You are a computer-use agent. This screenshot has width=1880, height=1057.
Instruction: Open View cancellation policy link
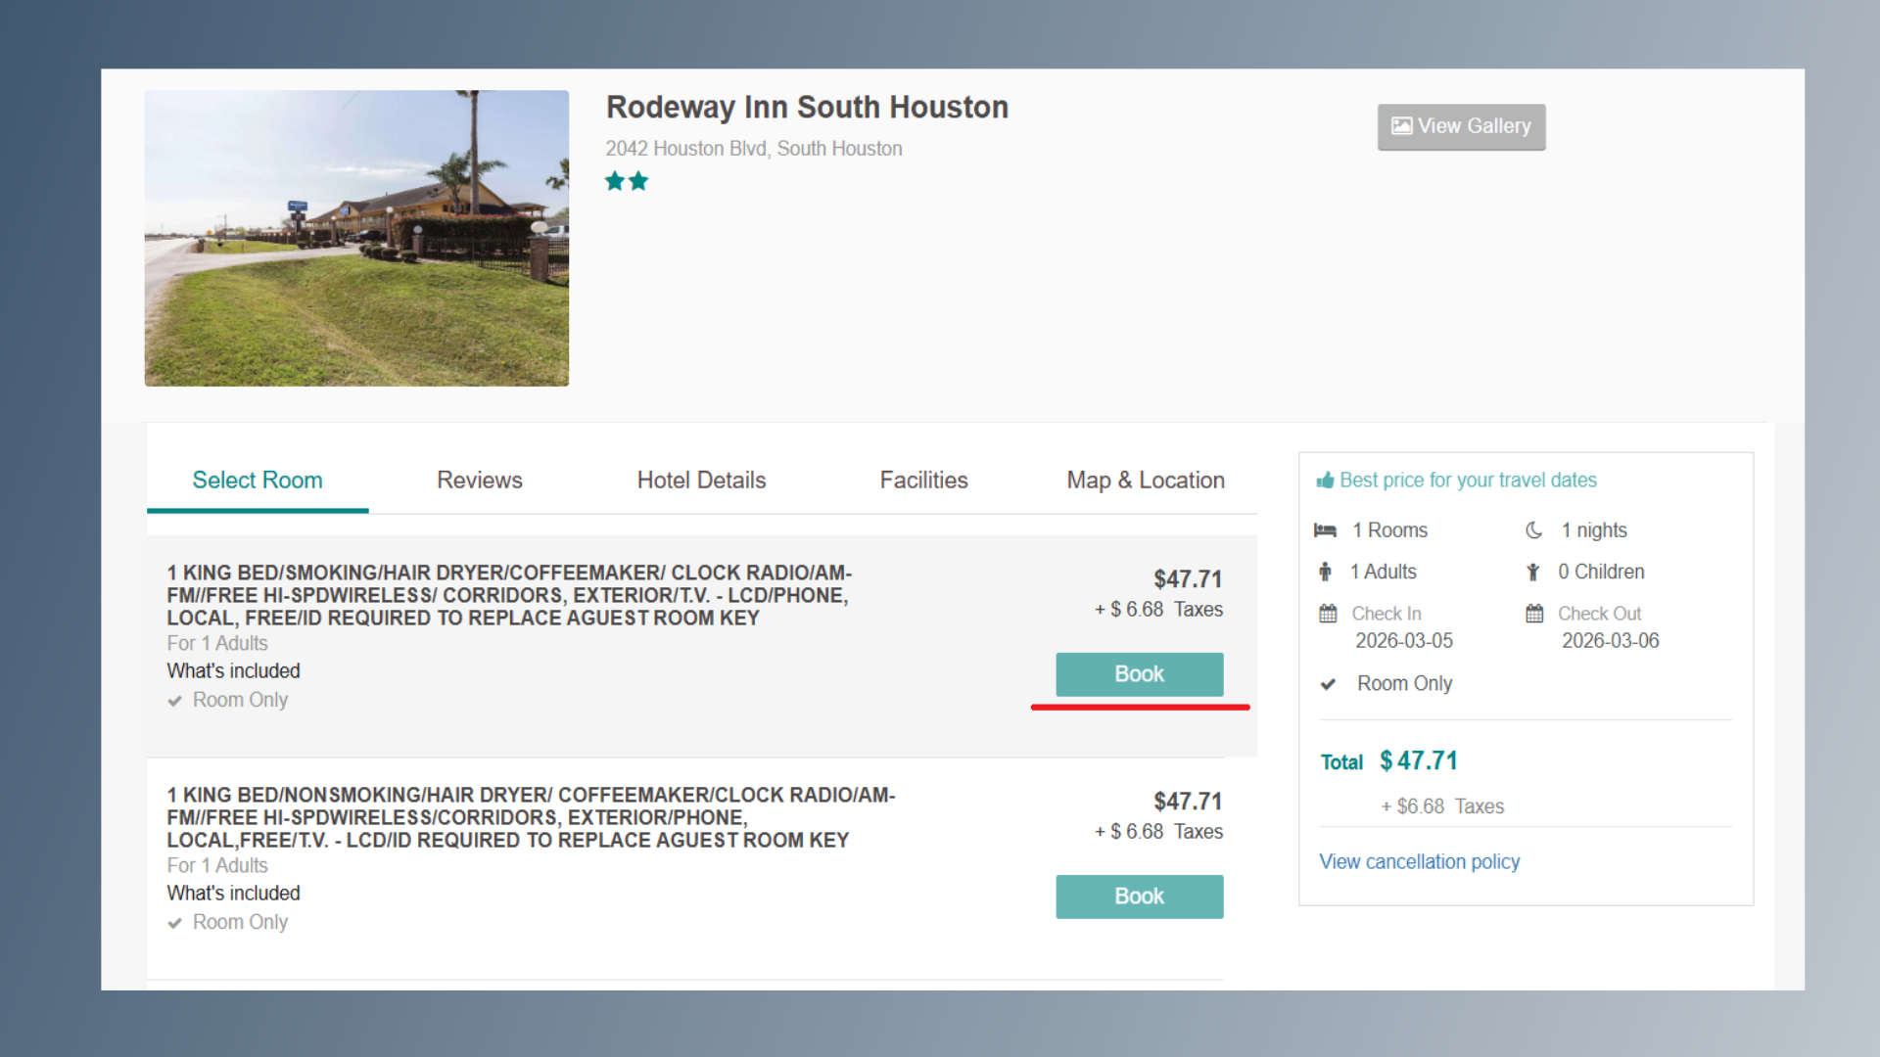click(1419, 862)
